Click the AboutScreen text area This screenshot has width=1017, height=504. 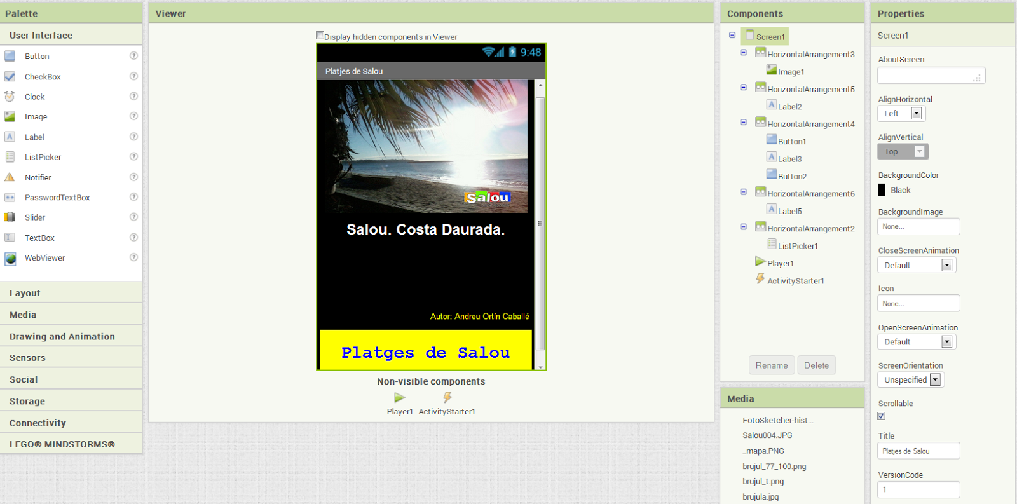tap(931, 76)
